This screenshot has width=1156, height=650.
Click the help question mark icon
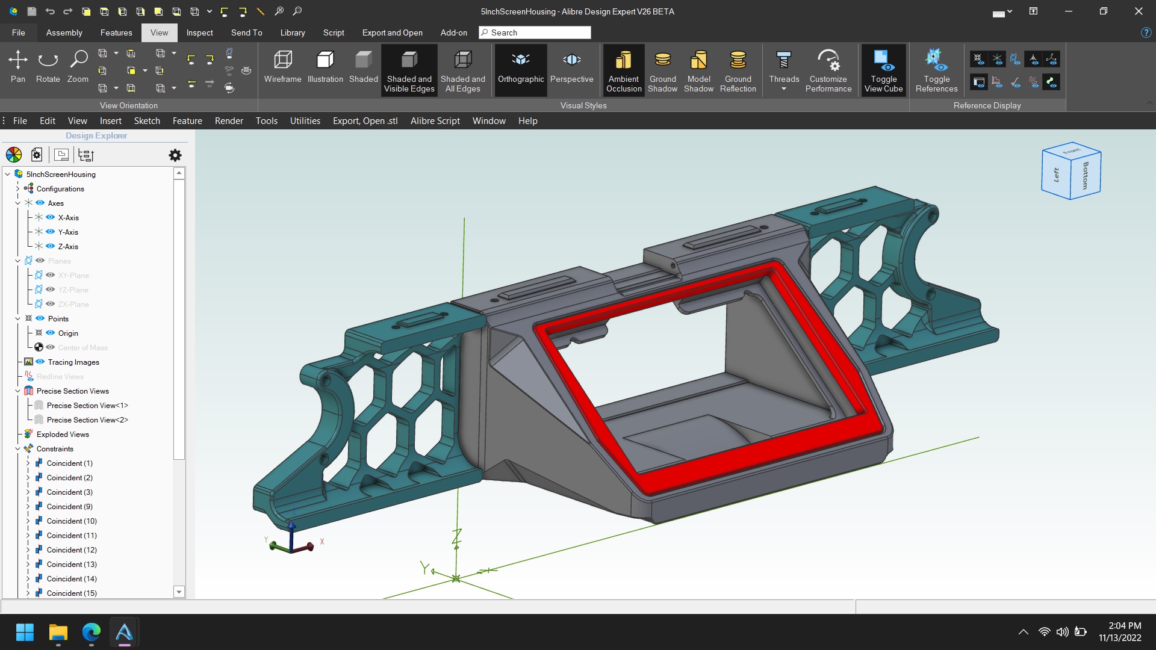1146,32
